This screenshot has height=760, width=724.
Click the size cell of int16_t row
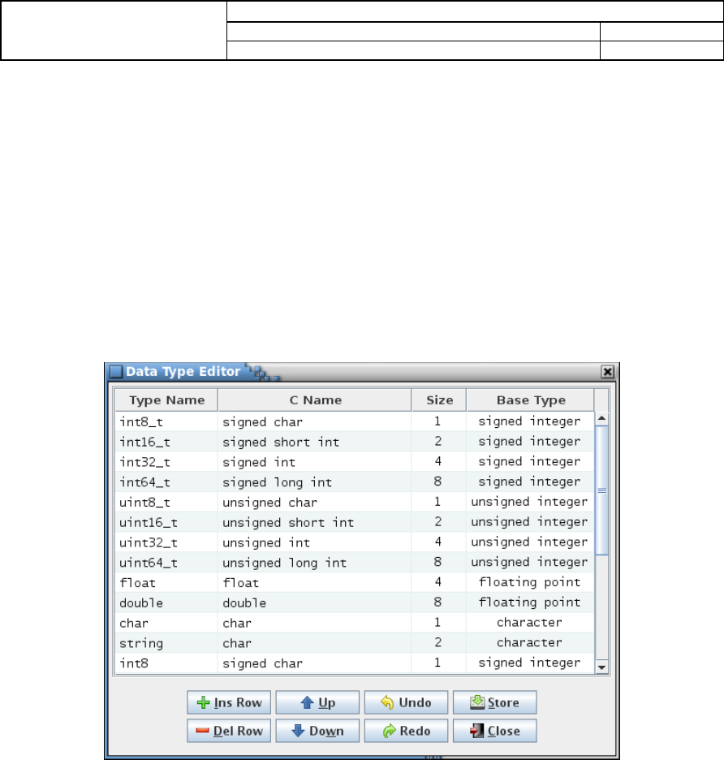(x=439, y=442)
